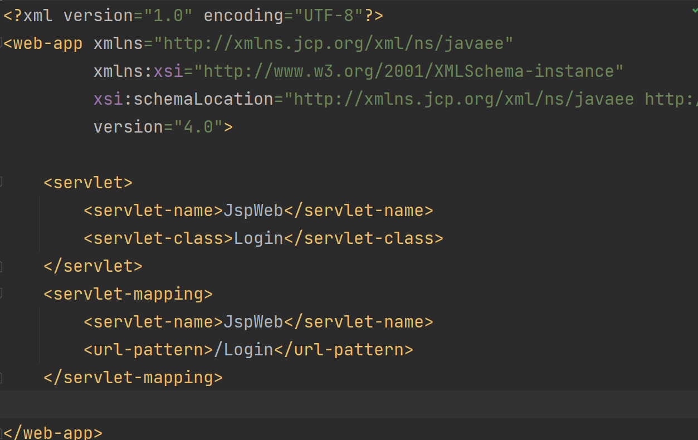Click the closing "</url-pattern>" tag
This screenshot has height=440, width=698.
pyautogui.click(x=344, y=350)
